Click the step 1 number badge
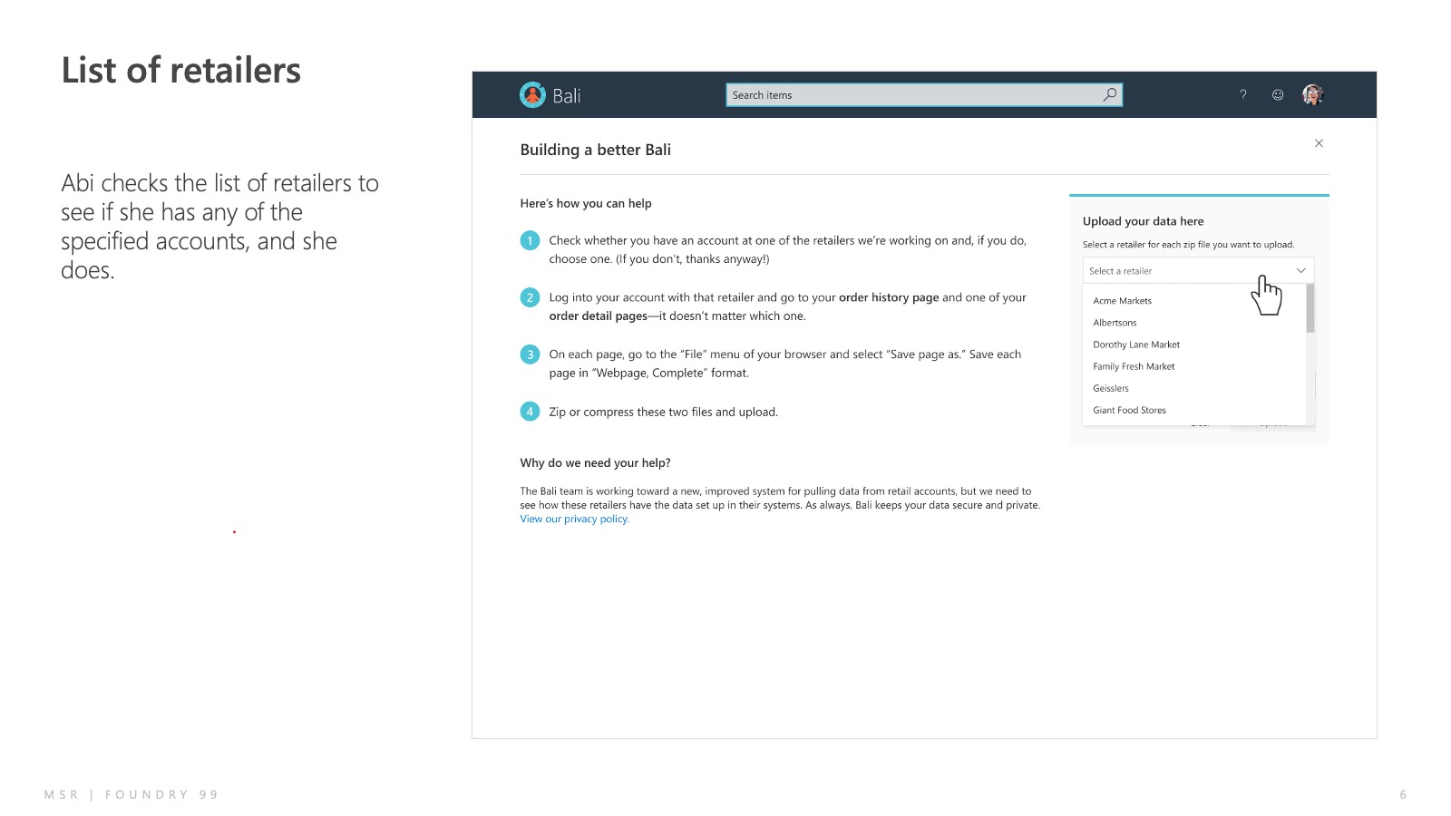This screenshot has height=816, width=1451. click(x=530, y=240)
